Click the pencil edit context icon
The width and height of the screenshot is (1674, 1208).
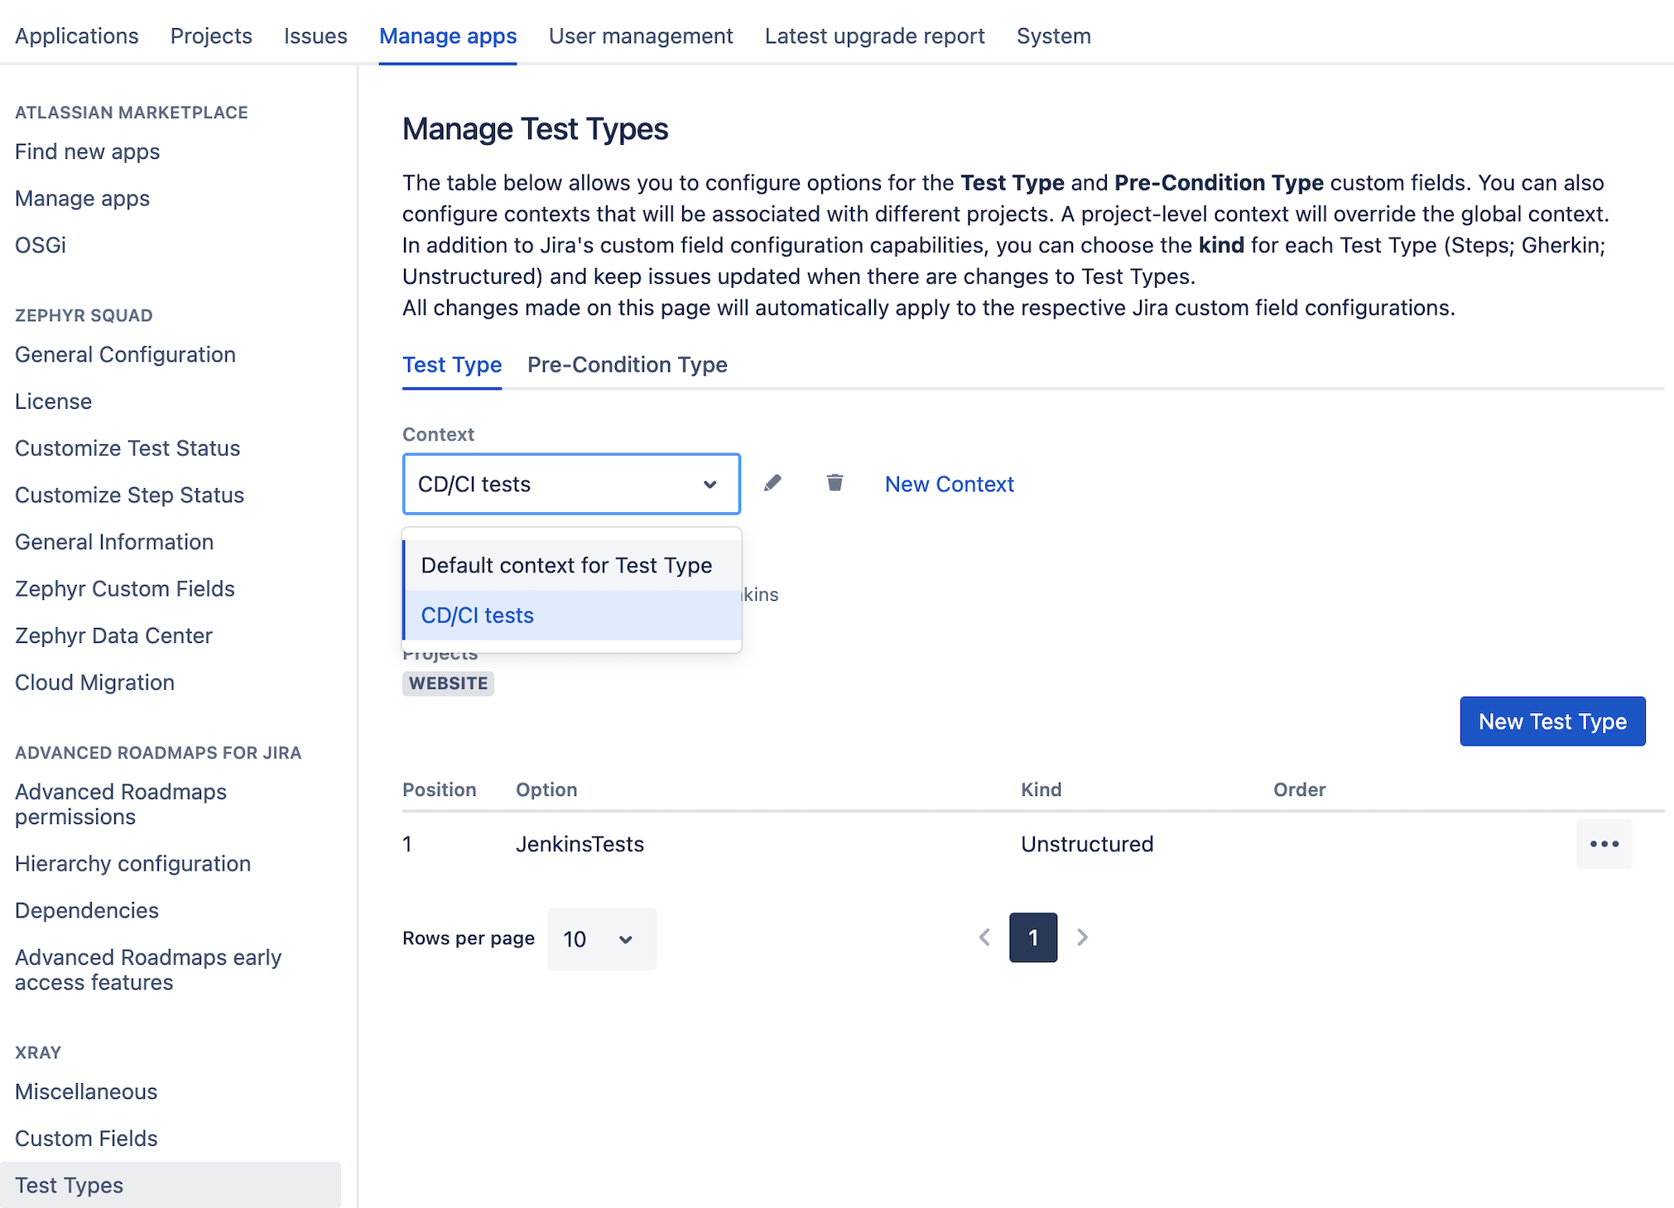click(772, 483)
